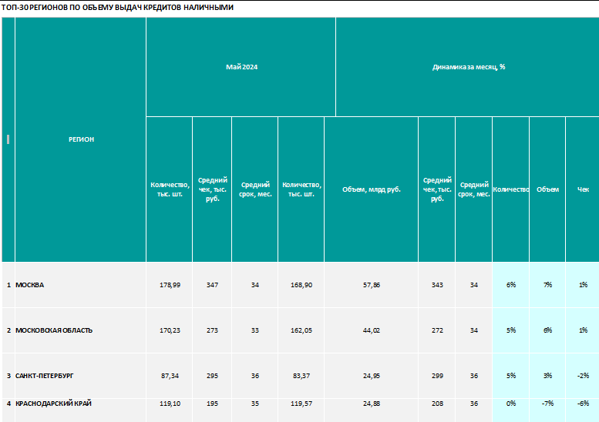Select value 119,10 in КРАСНОДАРСКИЙ КРАЙ row

click(170, 410)
